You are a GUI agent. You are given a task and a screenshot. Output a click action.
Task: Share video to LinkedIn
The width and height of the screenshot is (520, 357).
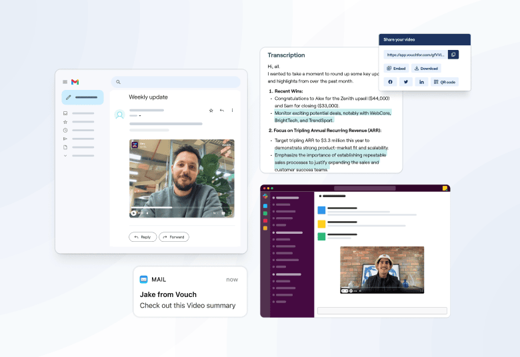[x=421, y=82]
